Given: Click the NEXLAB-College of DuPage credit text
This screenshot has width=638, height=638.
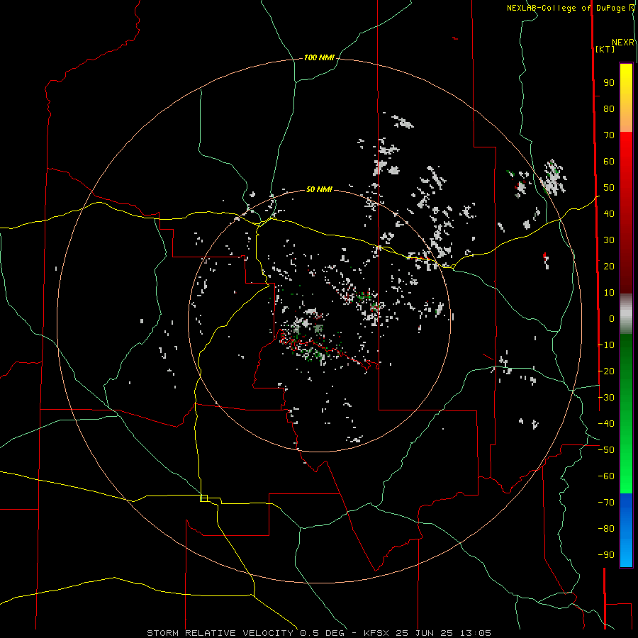Looking at the screenshot, I should [x=566, y=8].
